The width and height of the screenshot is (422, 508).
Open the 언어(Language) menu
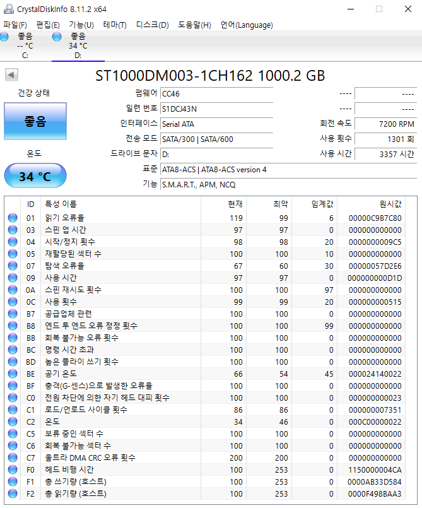247,25
